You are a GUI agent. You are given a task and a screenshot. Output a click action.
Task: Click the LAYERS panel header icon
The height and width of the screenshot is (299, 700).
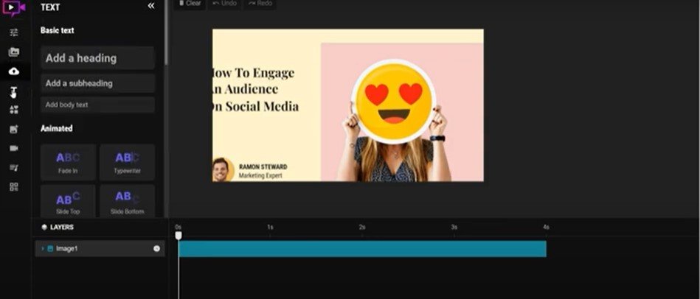pos(44,228)
